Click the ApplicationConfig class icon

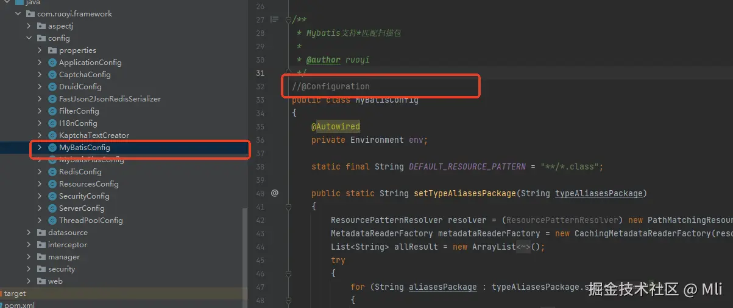pos(52,62)
